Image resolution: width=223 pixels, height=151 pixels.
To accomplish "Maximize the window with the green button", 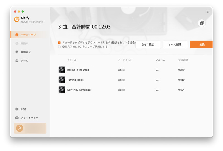I will coord(23,11).
